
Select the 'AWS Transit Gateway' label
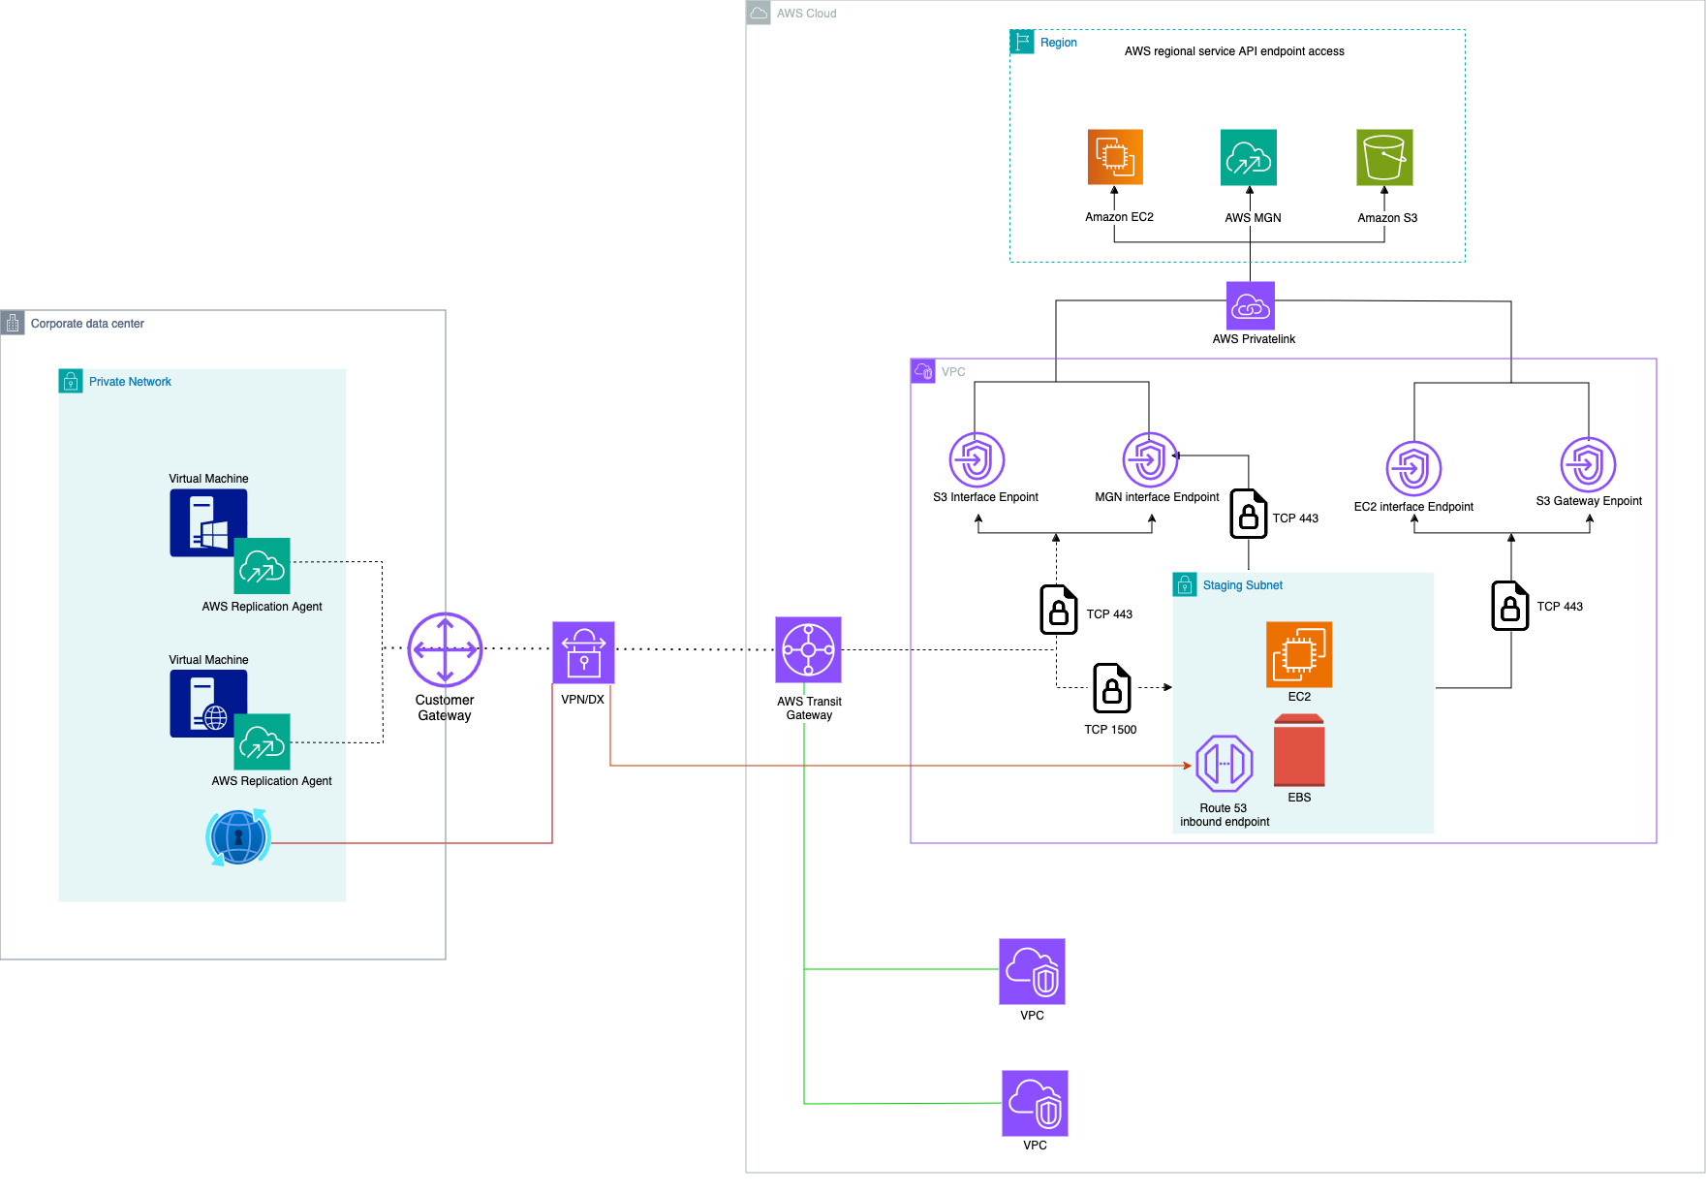[809, 708]
